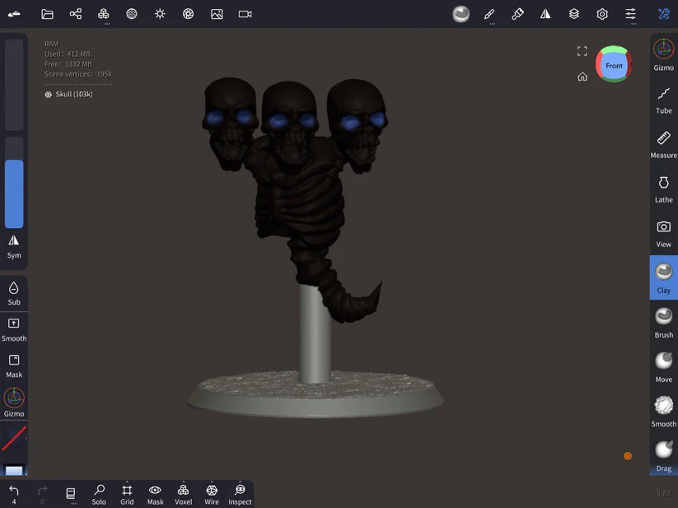Screen dimensions: 678x508
Task: Open the Scene hierarchy menu
Action: click(76, 14)
